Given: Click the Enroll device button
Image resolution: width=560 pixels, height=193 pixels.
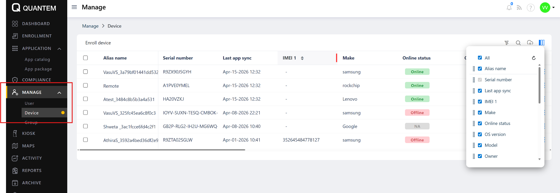Looking at the screenshot, I should pos(98,43).
